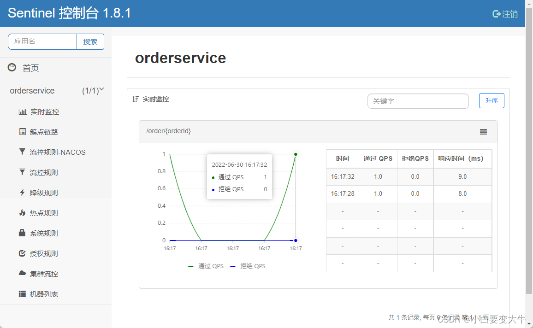The height and width of the screenshot is (328, 533).
Task: Click the sort icon beside 实时监控 header
Action: (136, 99)
